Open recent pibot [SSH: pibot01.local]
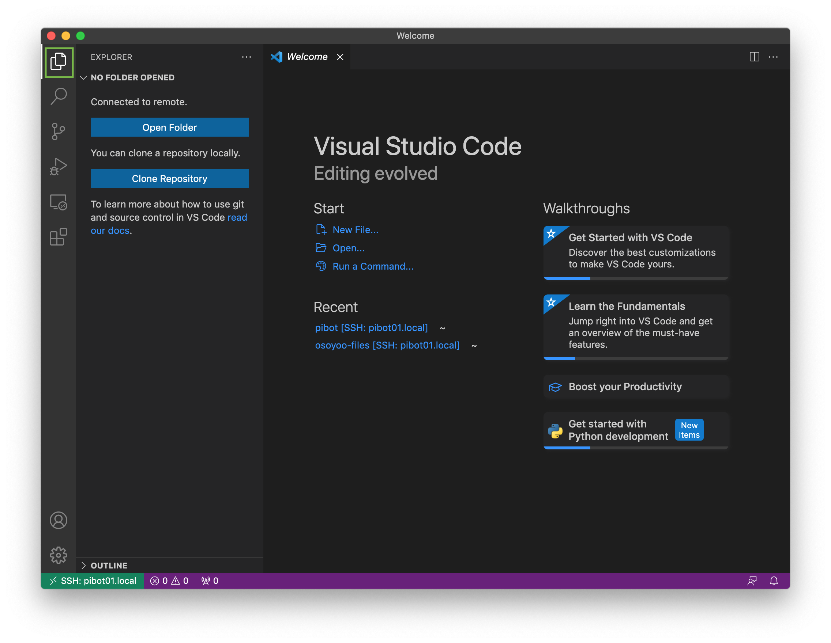Image resolution: width=831 pixels, height=643 pixels. coord(371,328)
